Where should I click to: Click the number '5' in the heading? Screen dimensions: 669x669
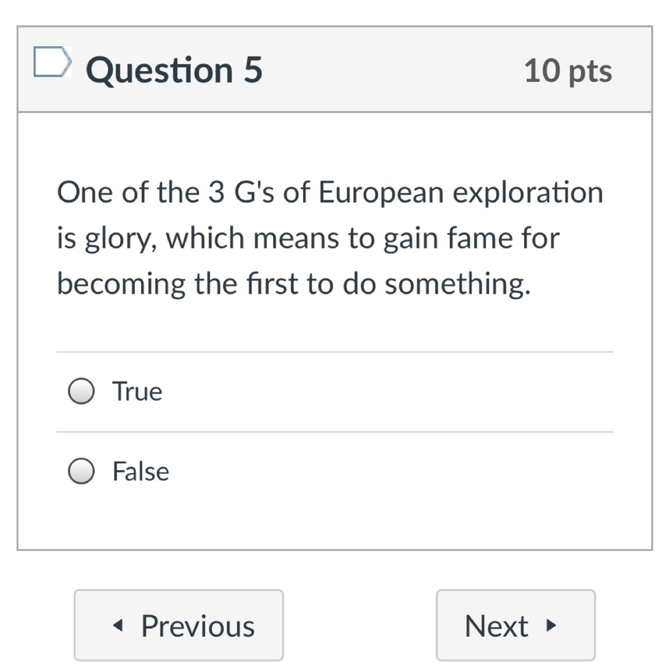(253, 70)
